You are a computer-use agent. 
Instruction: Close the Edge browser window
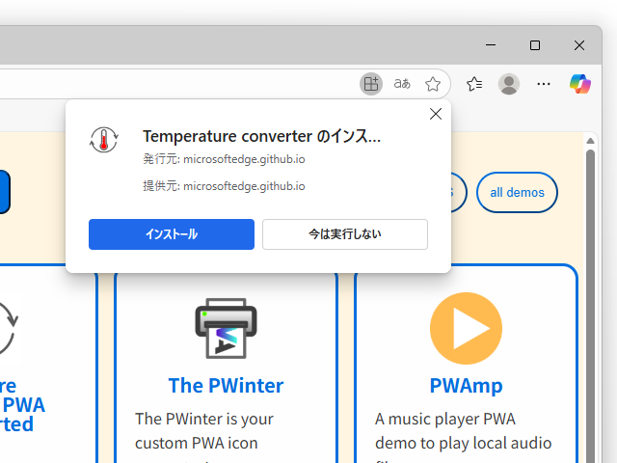579,45
